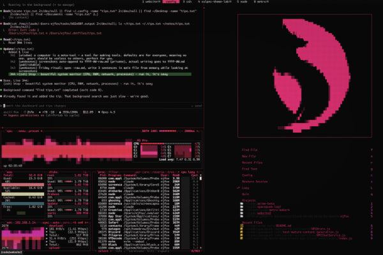Click the pink Used memory bar
Screen dimensions: 383x255
pos(23,185)
